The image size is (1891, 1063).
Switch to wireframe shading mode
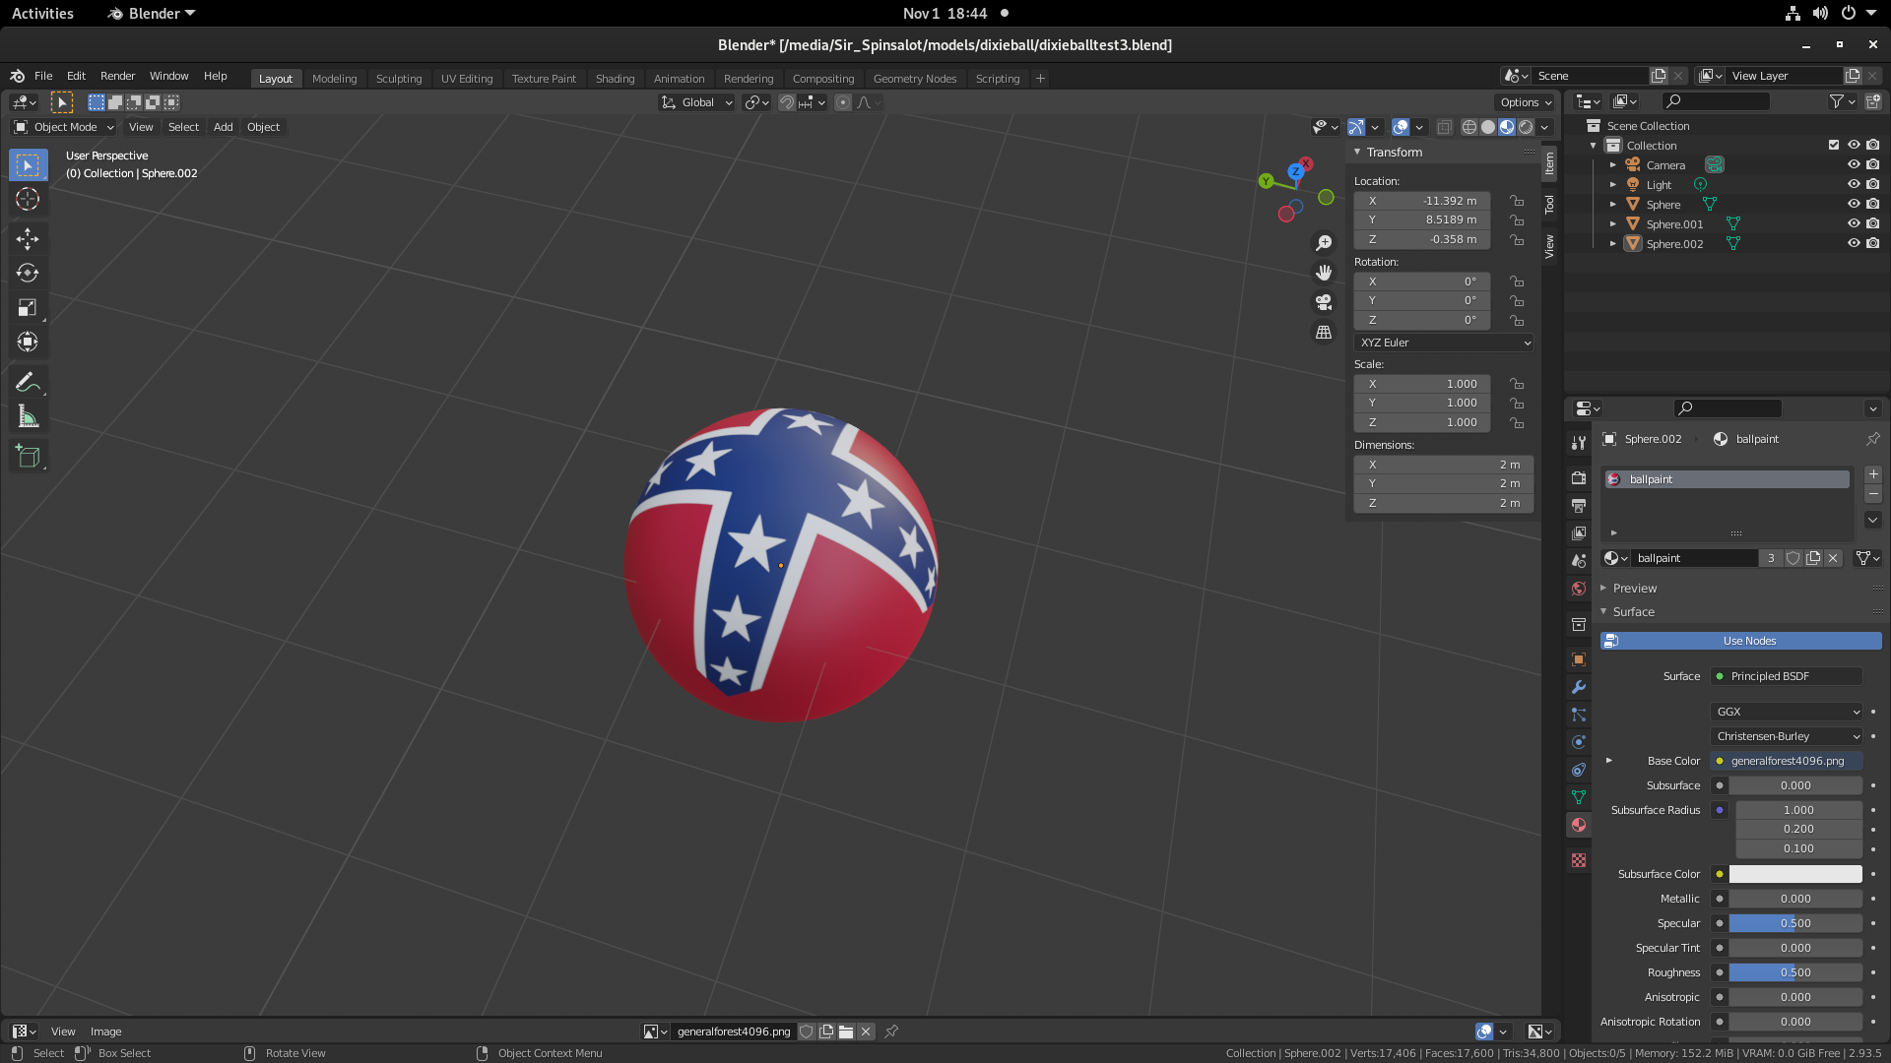click(1468, 127)
